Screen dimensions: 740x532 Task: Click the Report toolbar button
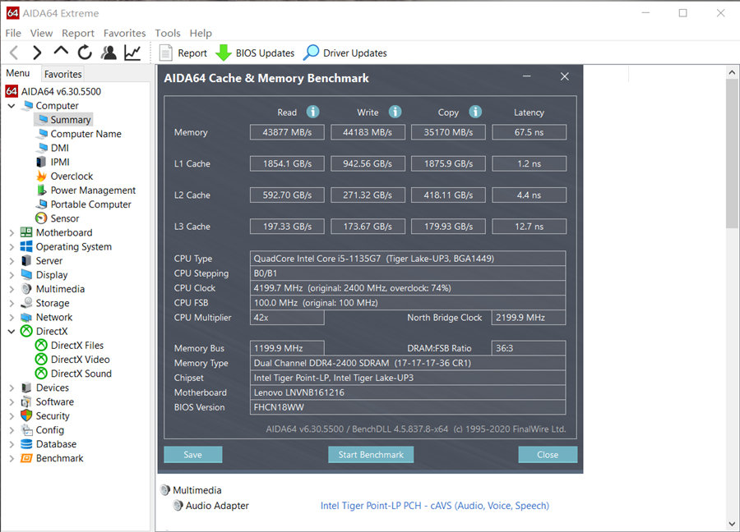[x=183, y=53]
